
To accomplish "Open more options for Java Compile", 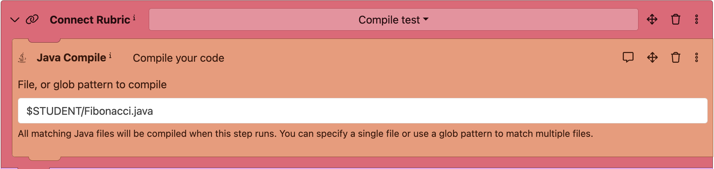I will pyautogui.click(x=696, y=58).
